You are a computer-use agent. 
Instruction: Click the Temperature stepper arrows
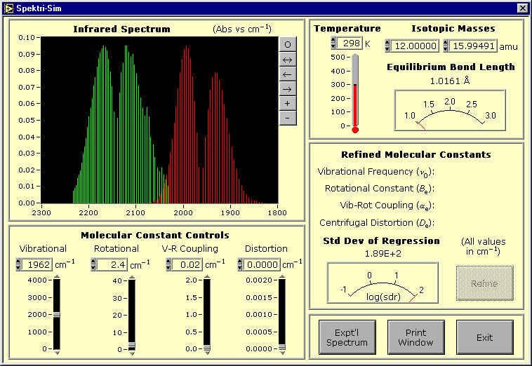point(333,43)
